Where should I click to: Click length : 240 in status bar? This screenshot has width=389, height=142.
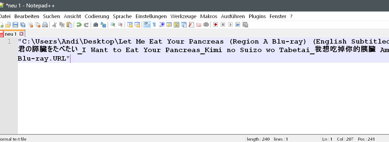click(x=258, y=139)
